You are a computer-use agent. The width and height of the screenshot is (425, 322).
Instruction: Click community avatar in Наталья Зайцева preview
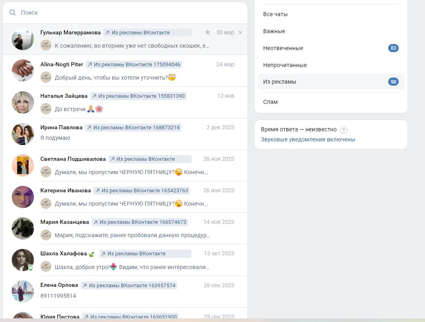coord(46,109)
